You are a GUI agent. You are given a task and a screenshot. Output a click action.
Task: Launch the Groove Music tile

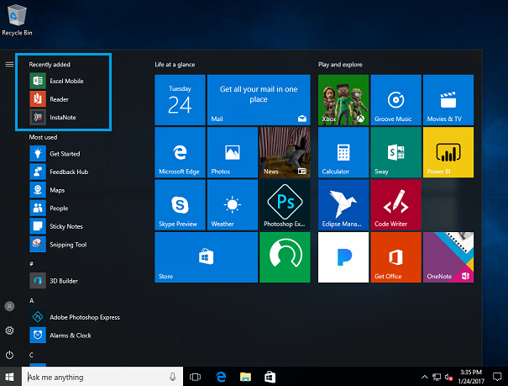tap(395, 100)
